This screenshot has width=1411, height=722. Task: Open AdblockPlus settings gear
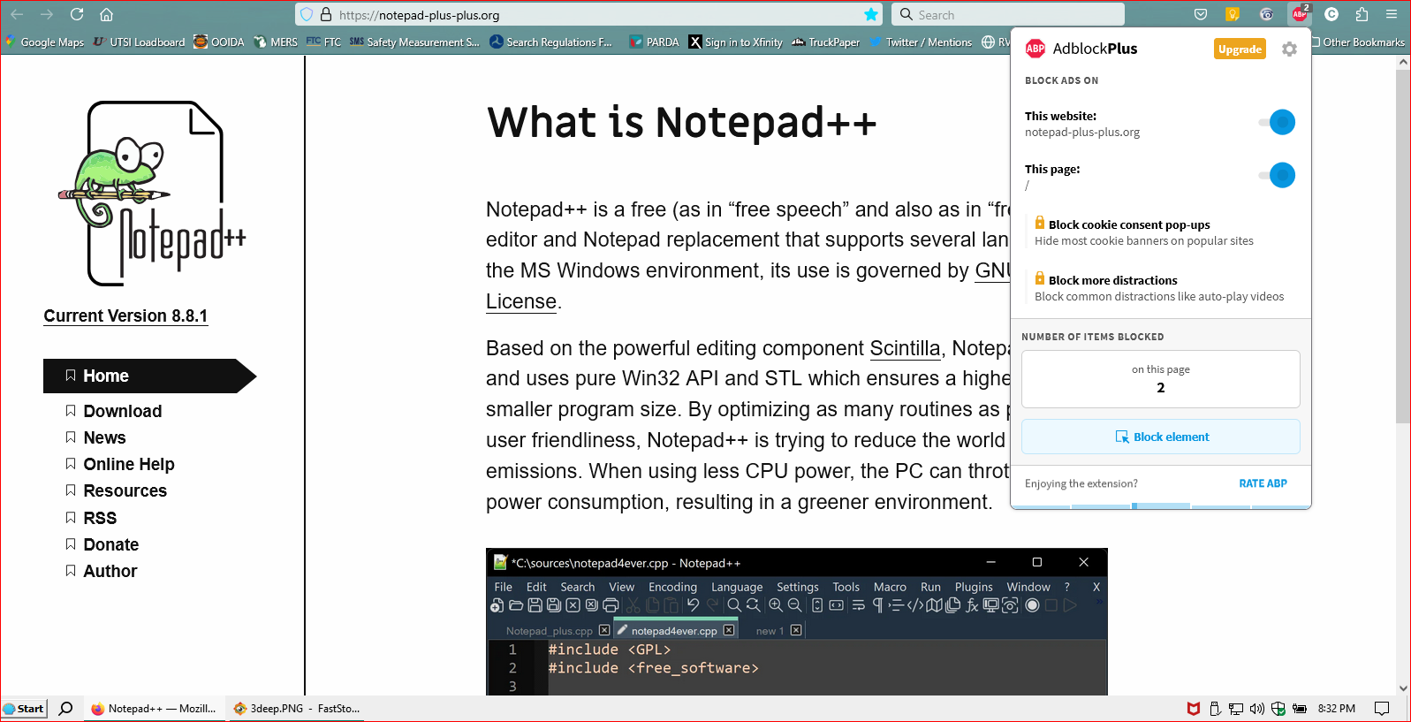pos(1289,49)
